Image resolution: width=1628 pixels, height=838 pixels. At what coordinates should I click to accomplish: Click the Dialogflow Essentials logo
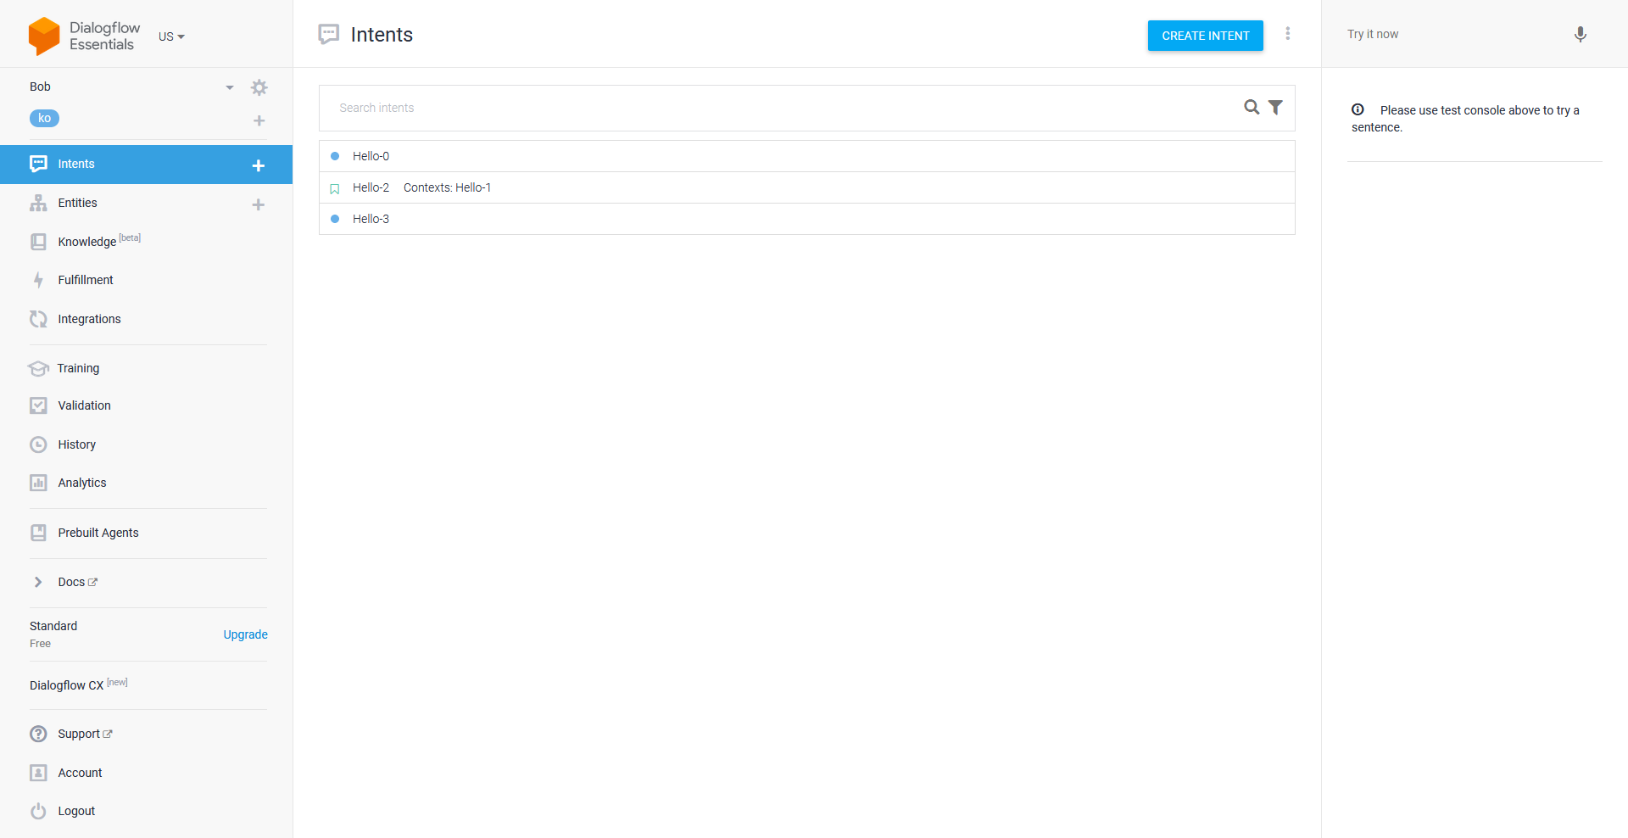(84, 36)
